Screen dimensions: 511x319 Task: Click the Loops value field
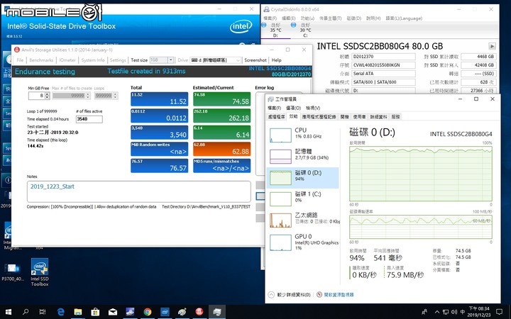point(104,96)
